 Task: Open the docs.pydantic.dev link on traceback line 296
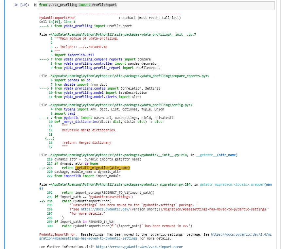[x=173, y=209]
